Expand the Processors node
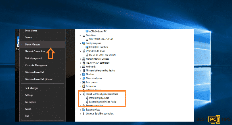The image size is (232, 125). (x=80, y=86)
